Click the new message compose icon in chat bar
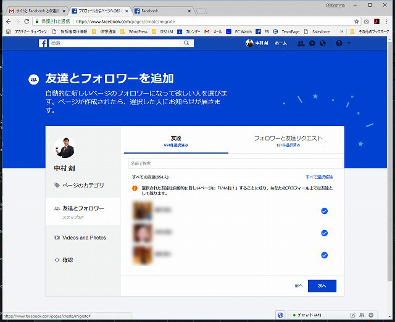 352,315
